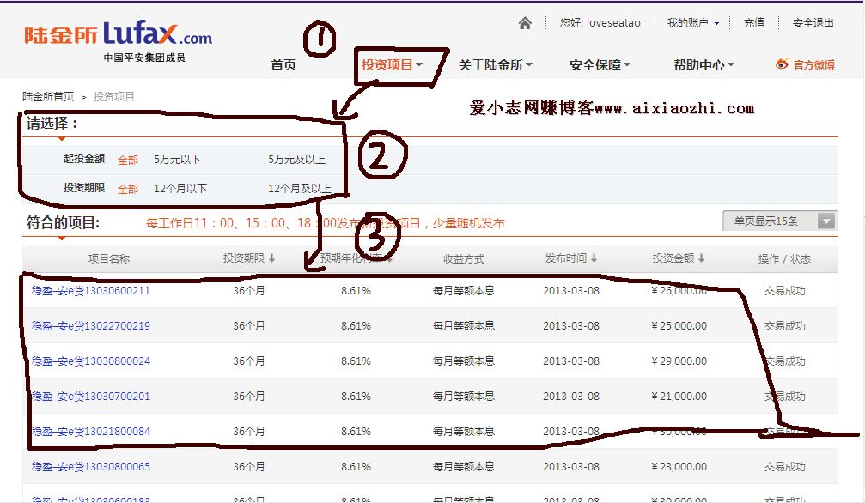Open project 稳盈-安e贷13021800084
Viewport: 865px width, 503px height.
click(x=91, y=431)
